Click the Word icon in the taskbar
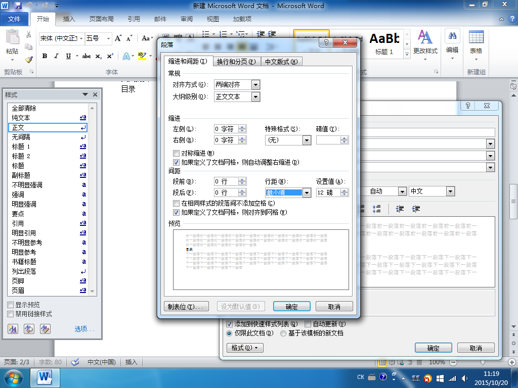518x388 pixels. 45,378
